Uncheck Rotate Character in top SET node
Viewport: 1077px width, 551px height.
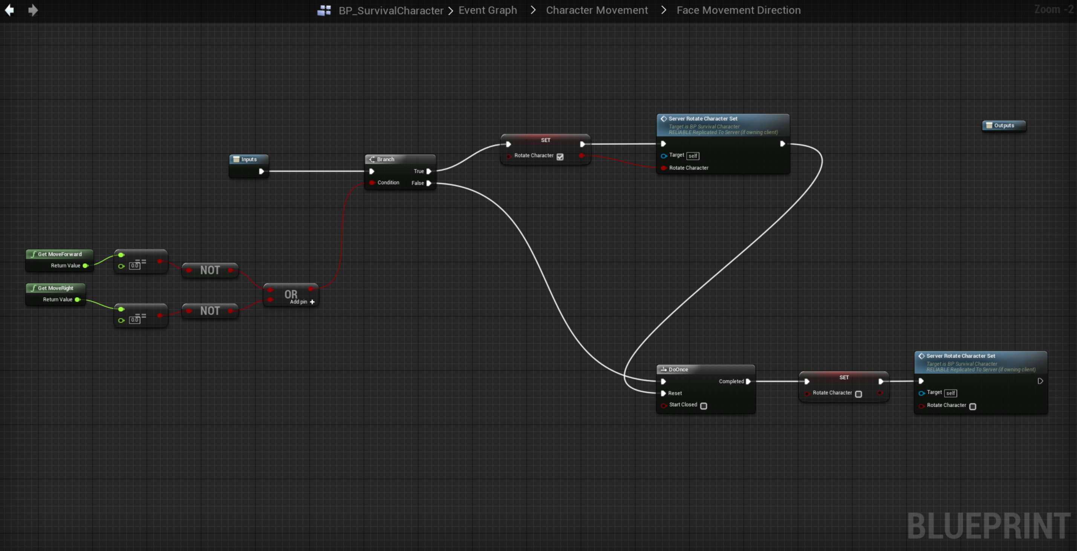560,157
